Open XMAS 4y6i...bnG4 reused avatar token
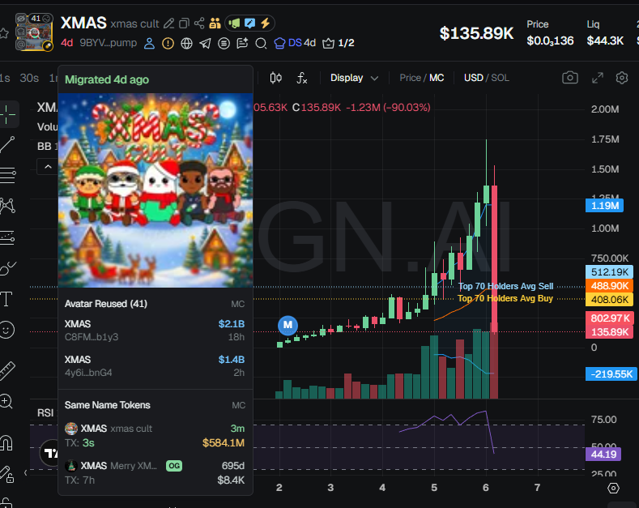This screenshot has width=639, height=508. (155, 365)
